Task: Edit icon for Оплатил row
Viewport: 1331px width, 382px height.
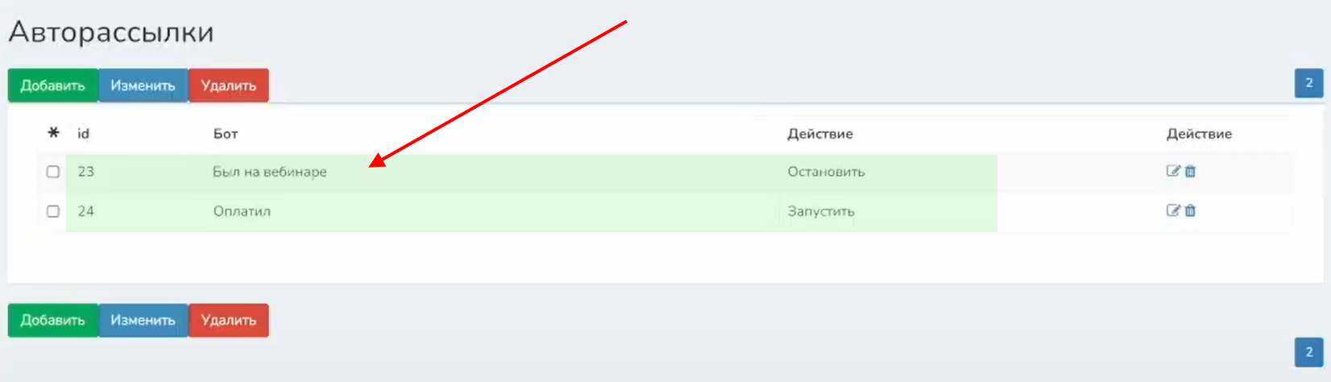Action: tap(1173, 210)
